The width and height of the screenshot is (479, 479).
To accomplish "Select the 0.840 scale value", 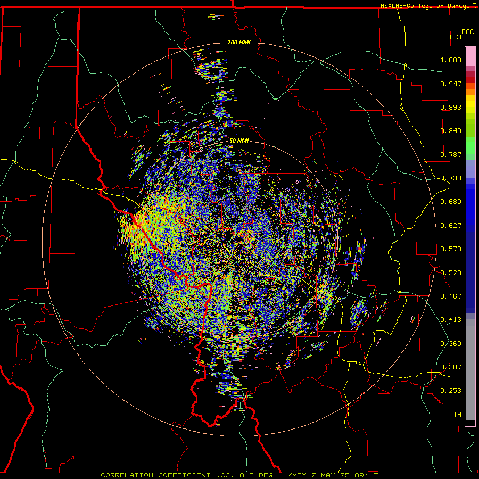I will pyautogui.click(x=451, y=131).
